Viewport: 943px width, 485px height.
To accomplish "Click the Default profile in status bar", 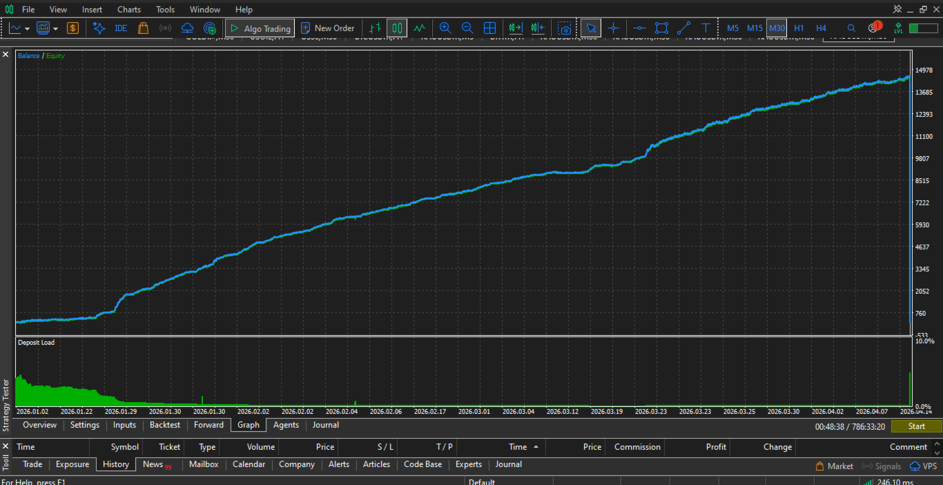I will [x=482, y=482].
